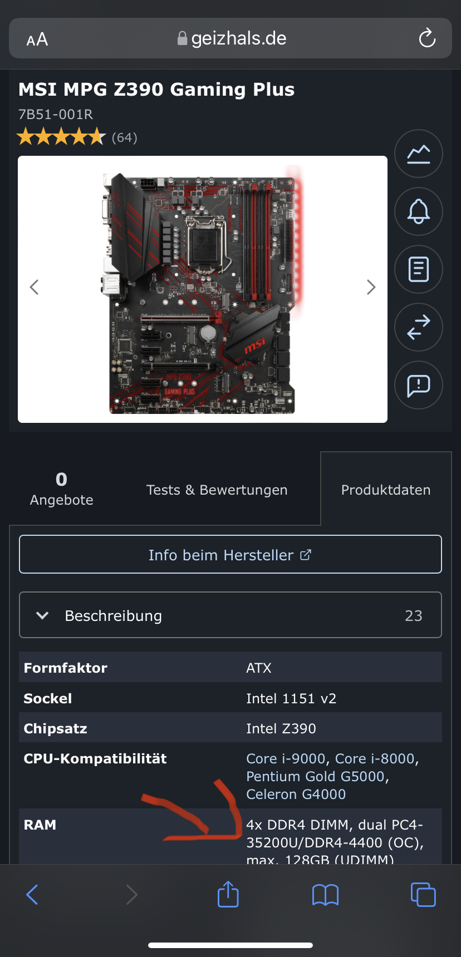Open the Core i-9000 link
This screenshot has width=461, height=957.
(286, 758)
